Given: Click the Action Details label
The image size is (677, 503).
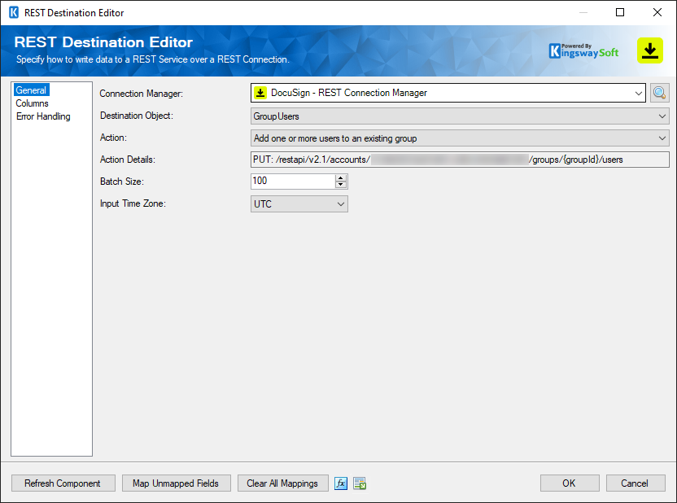Looking at the screenshot, I should pos(128,160).
